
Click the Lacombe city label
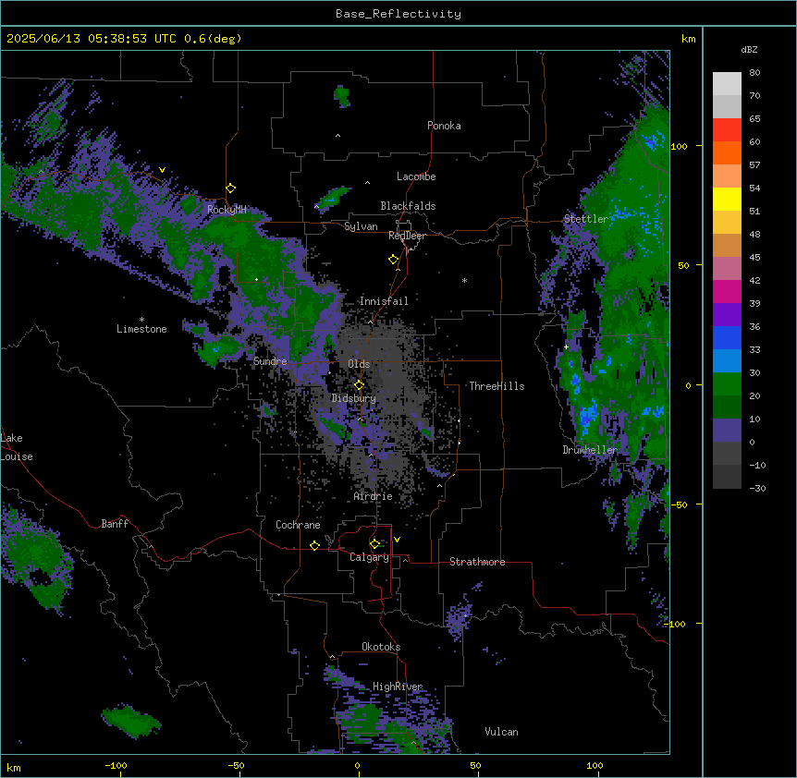tap(416, 176)
